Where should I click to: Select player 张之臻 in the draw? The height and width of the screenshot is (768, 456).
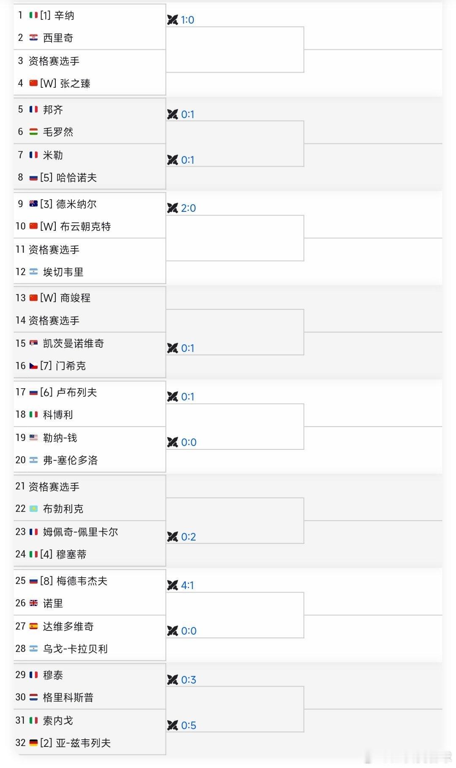click(x=75, y=84)
